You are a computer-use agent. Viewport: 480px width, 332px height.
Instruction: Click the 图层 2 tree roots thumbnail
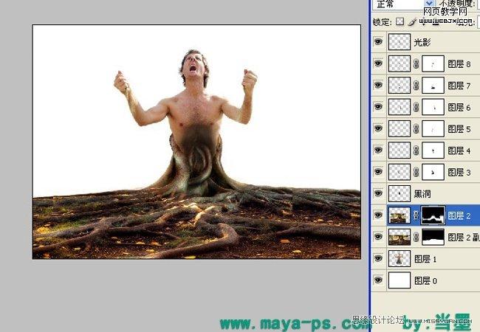click(400, 215)
